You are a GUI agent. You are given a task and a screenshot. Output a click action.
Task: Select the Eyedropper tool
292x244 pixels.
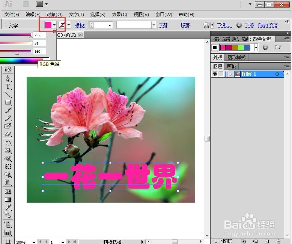pos(8,207)
